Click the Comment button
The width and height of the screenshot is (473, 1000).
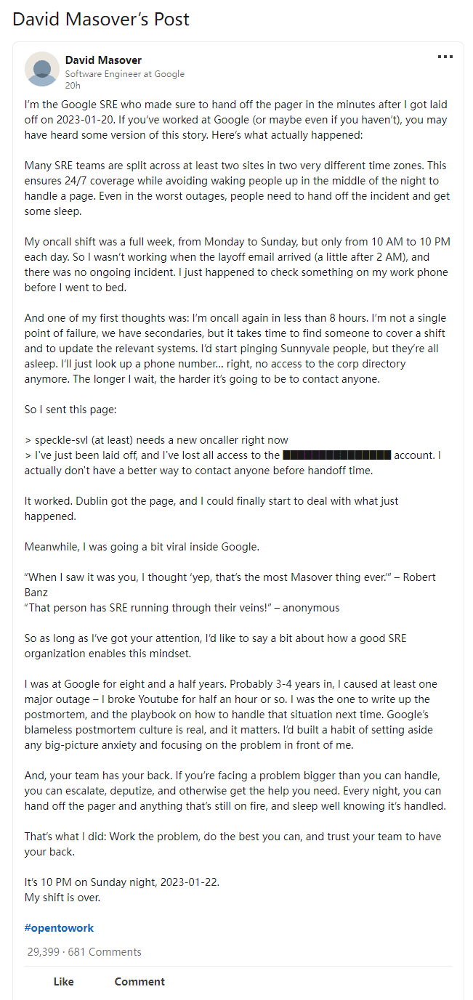coord(140,982)
